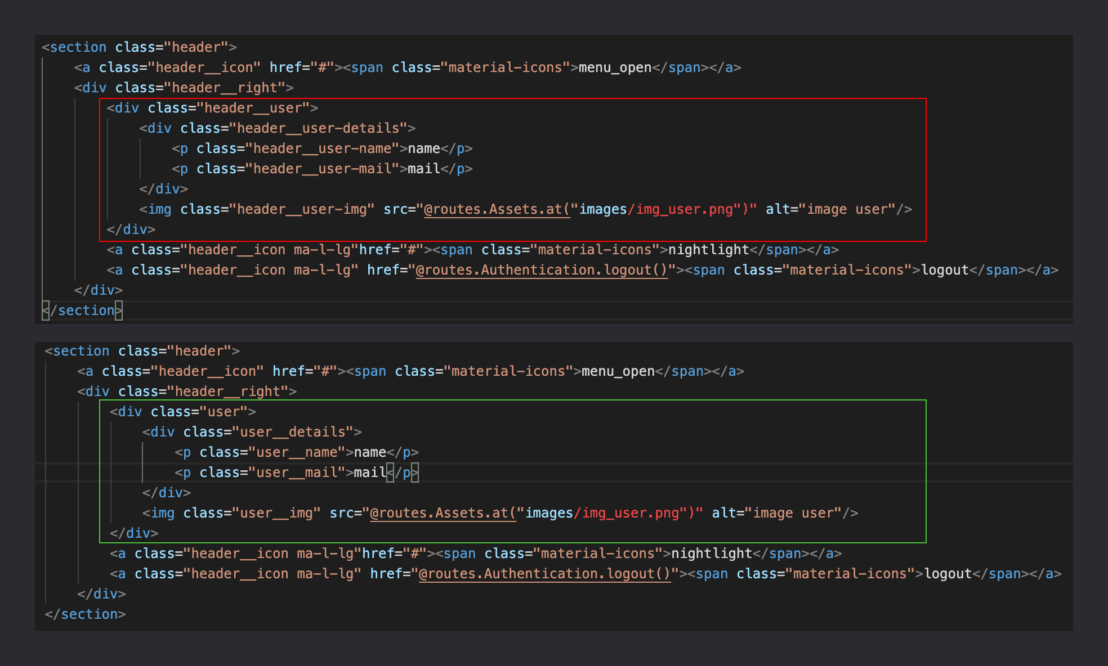Click img_user.png path on the header__user-img line
The image size is (1108, 666).
click(x=685, y=209)
